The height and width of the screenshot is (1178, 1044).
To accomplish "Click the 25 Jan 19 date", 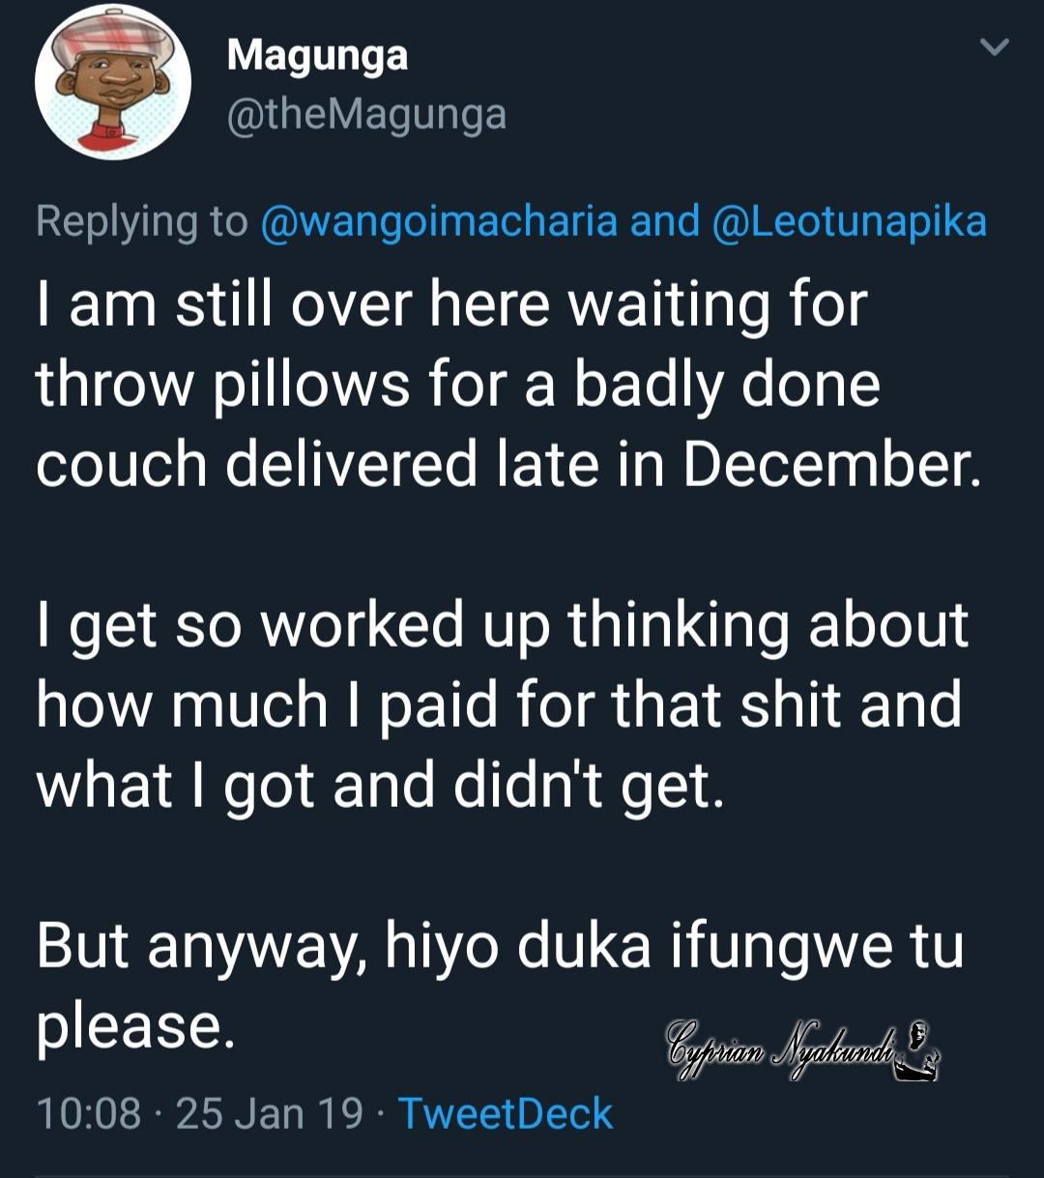I will pos(270,1113).
